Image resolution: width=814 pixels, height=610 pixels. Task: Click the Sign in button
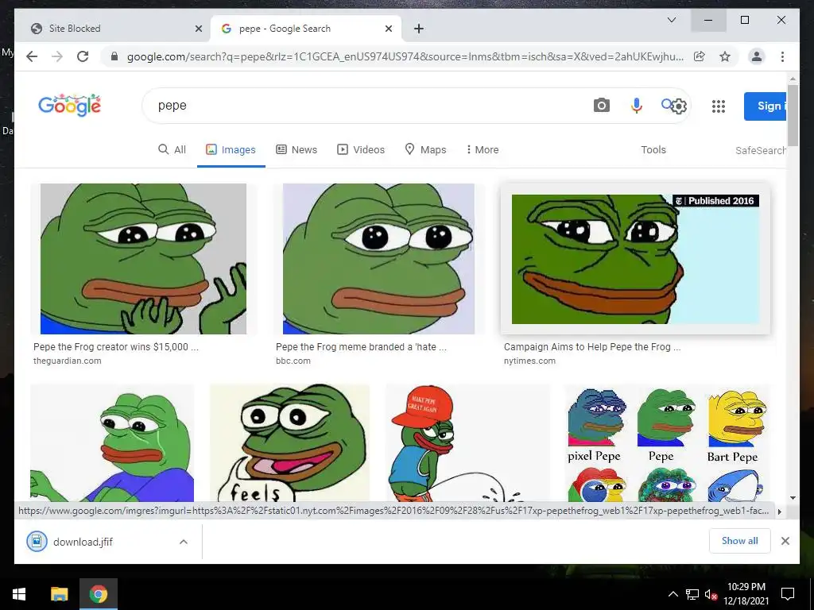pyautogui.click(x=766, y=106)
